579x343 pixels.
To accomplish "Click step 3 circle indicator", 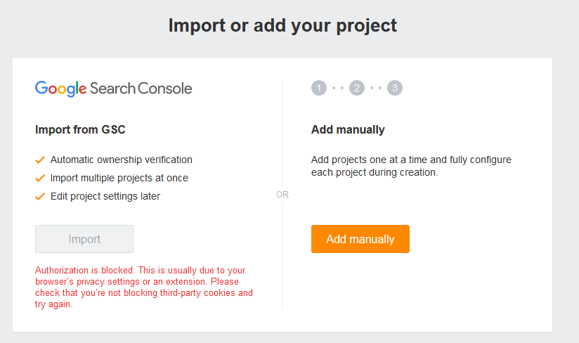I will tap(395, 89).
